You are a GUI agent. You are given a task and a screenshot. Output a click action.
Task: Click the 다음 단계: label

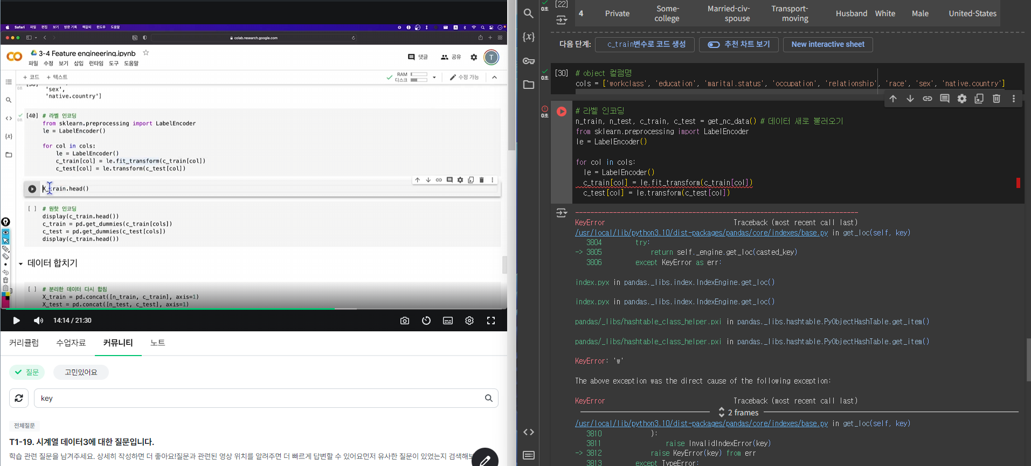tap(575, 45)
